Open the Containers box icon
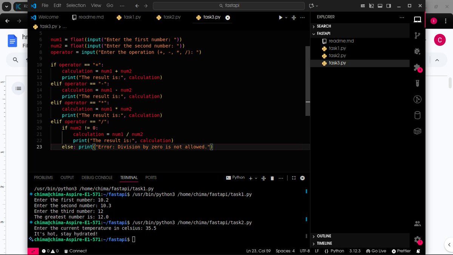The image size is (453, 255). point(417,131)
